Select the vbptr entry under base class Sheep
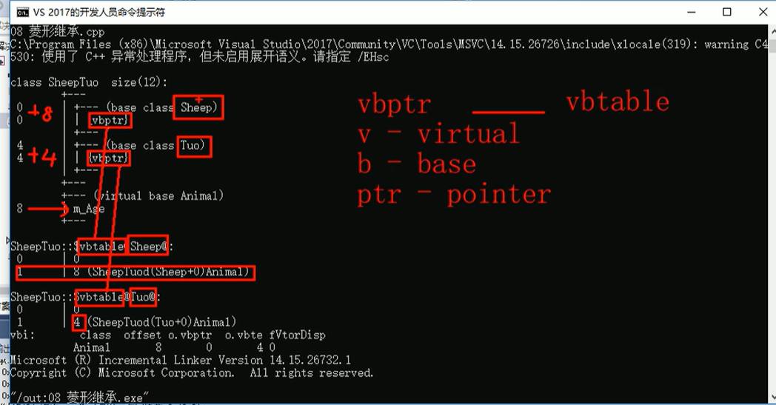This screenshot has height=405, width=776. tap(110, 120)
